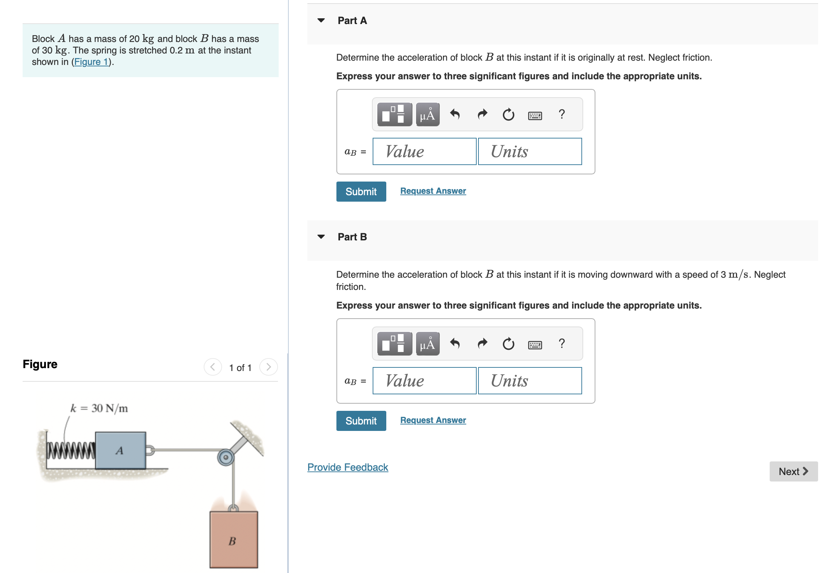Open the Figure 1 link
This screenshot has width=826, height=573.
click(x=90, y=62)
